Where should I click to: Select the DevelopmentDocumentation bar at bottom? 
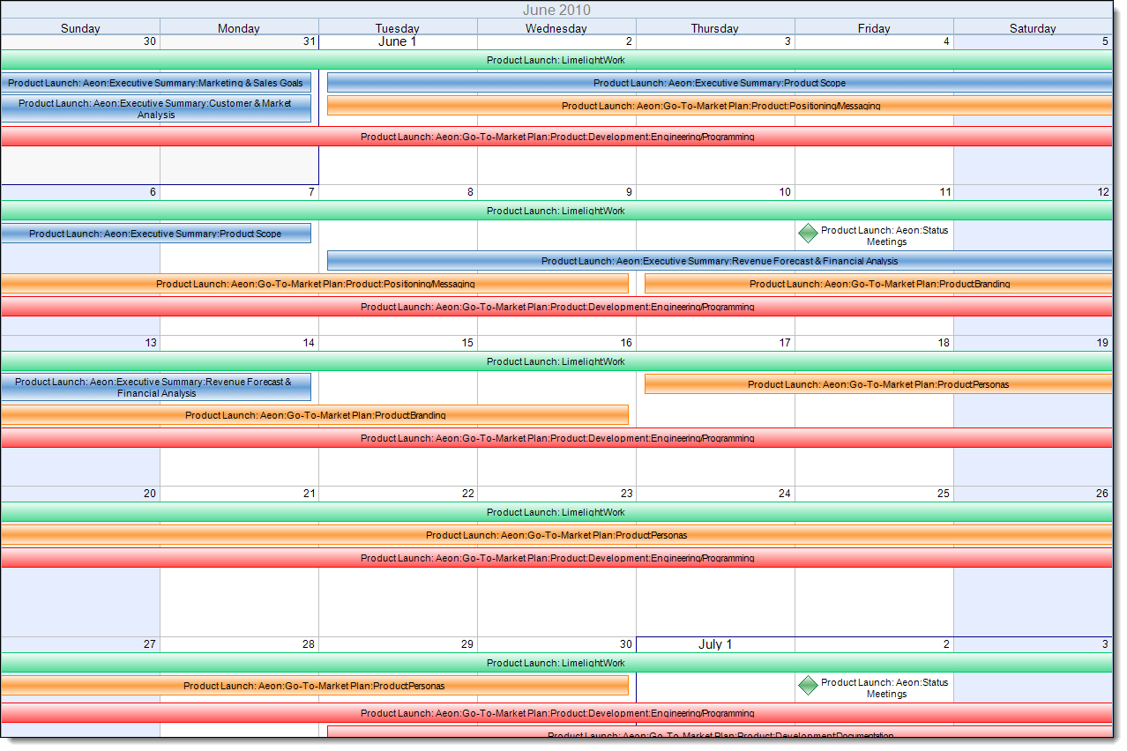click(x=720, y=732)
